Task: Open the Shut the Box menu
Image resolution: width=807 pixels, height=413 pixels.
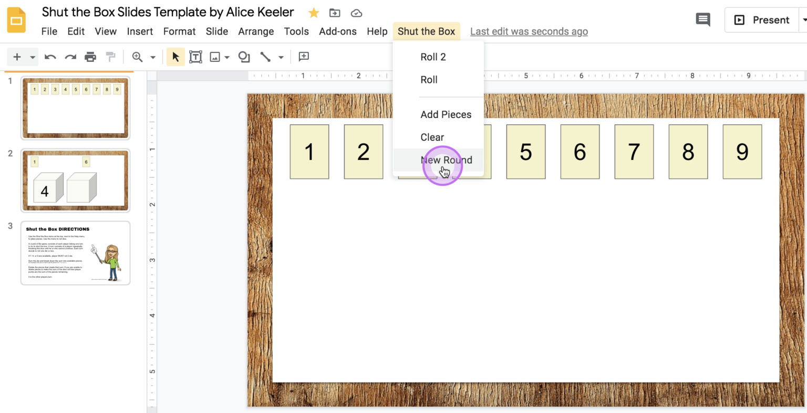Action: (426, 31)
